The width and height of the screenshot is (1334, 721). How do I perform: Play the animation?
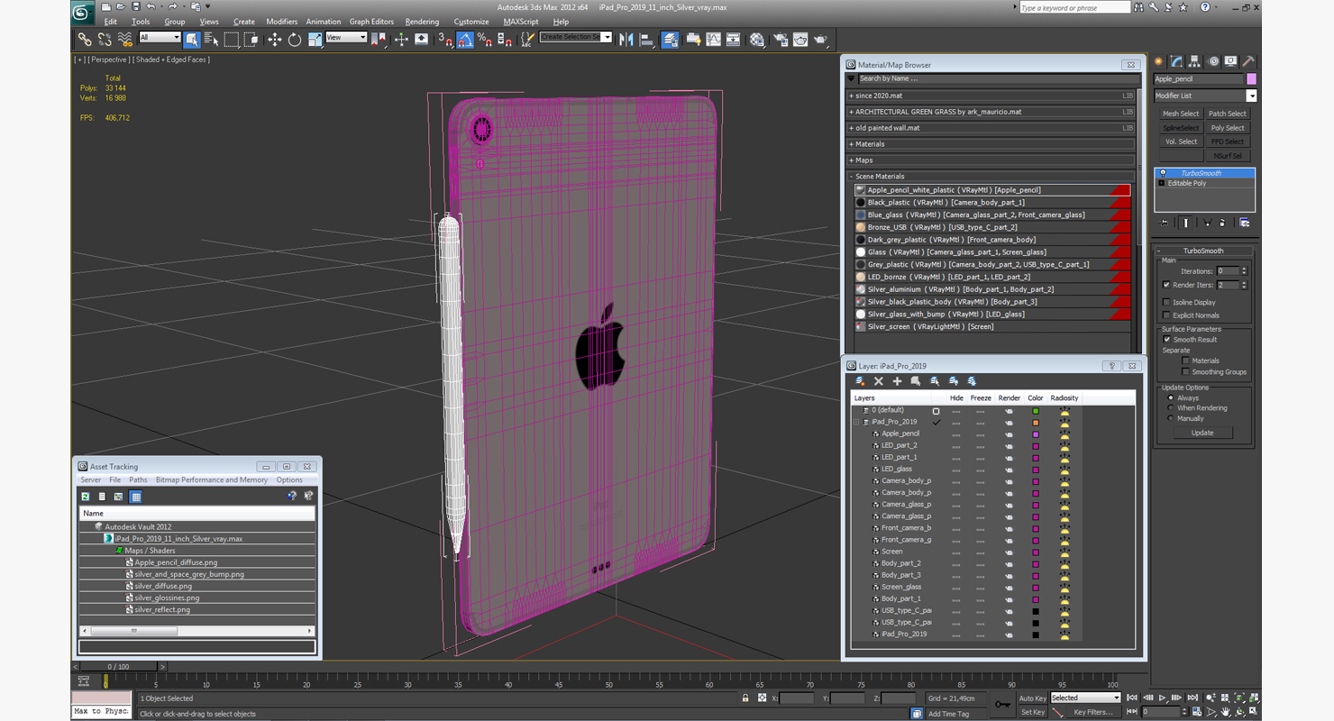click(1163, 698)
